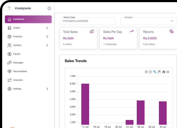The image size is (177, 128).
Task: Expand the Settings submenu chevron
Action: (x=47, y=89)
